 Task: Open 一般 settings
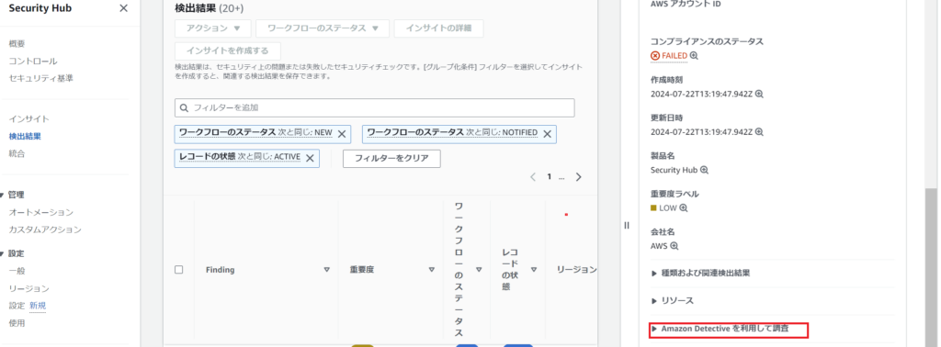(x=17, y=272)
